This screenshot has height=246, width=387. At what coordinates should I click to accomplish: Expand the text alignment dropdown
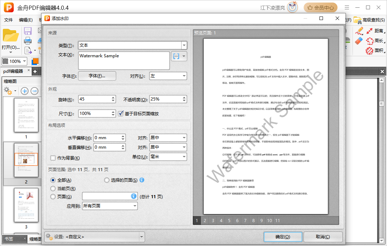168,76
